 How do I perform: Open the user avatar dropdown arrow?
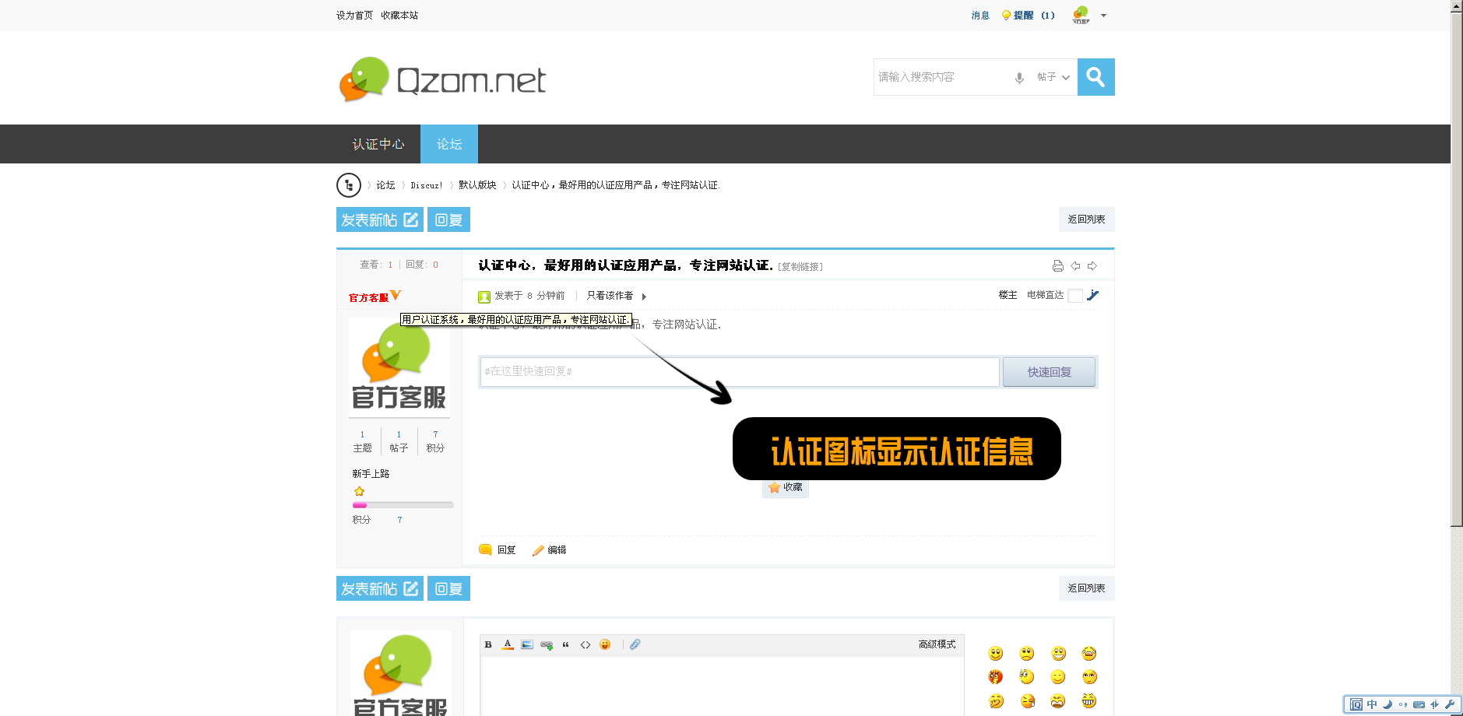click(x=1103, y=16)
